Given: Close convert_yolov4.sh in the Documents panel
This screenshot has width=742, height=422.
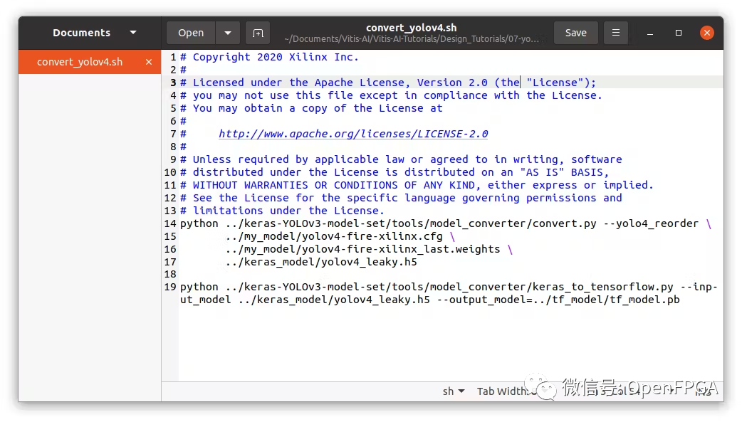Looking at the screenshot, I should (x=149, y=62).
